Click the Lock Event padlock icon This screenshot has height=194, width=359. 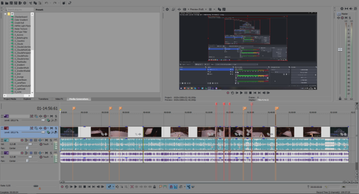tap(155, 187)
